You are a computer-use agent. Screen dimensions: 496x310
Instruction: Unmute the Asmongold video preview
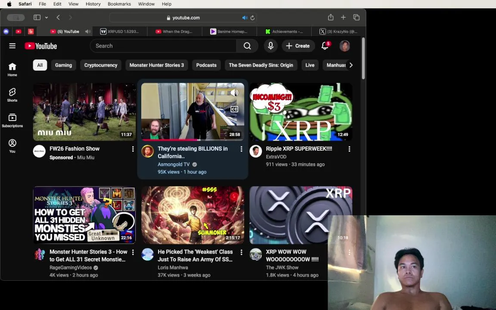pos(234,93)
